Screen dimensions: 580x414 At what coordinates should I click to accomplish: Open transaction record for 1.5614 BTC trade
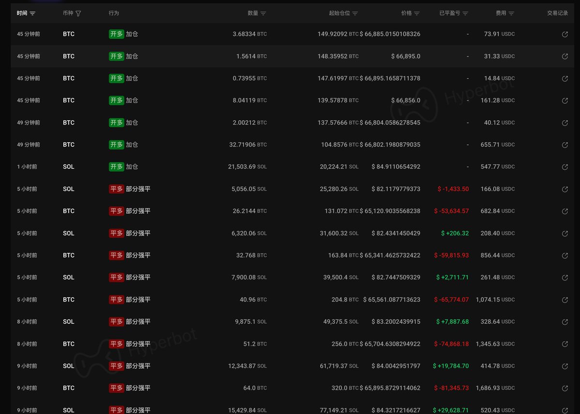565,56
